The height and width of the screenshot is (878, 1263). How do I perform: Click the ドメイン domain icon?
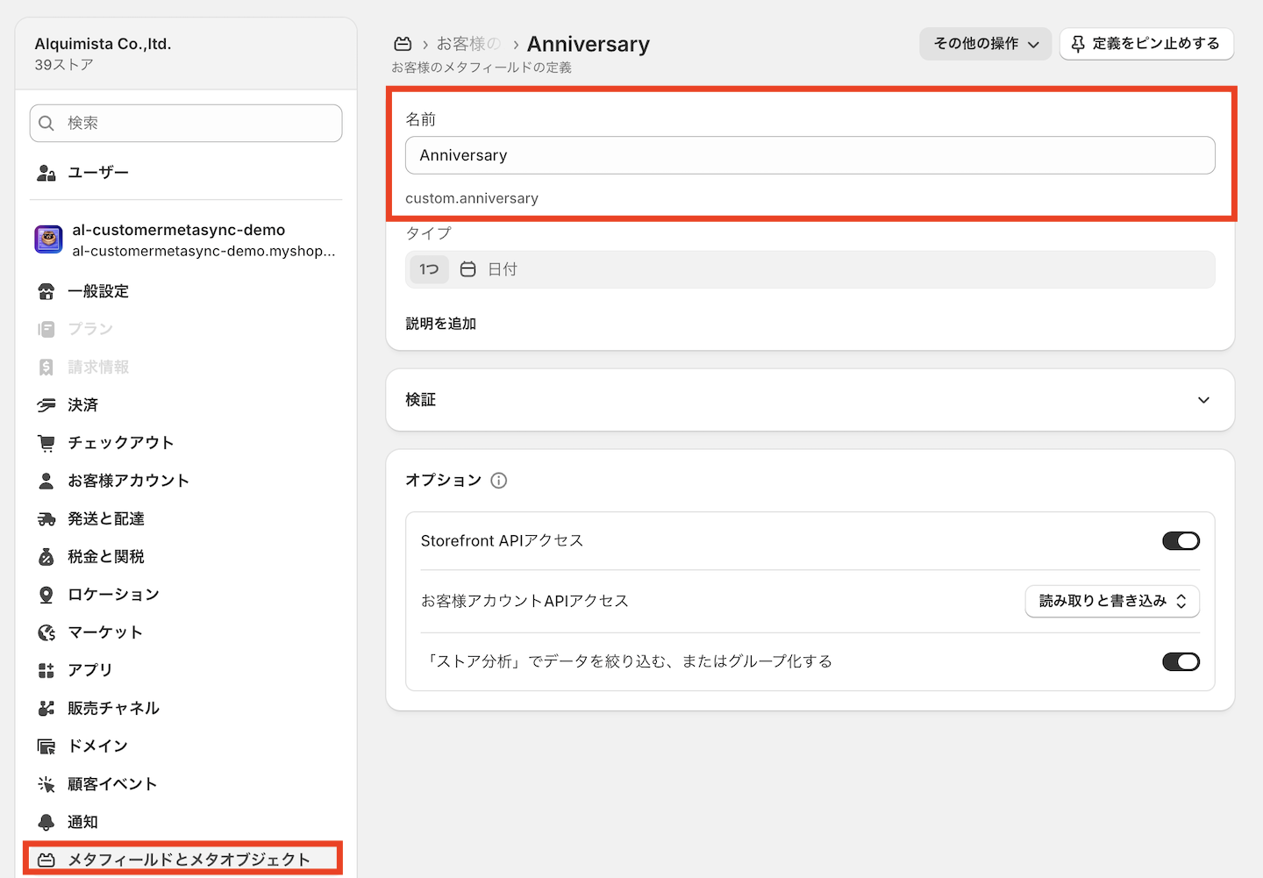[x=46, y=746]
